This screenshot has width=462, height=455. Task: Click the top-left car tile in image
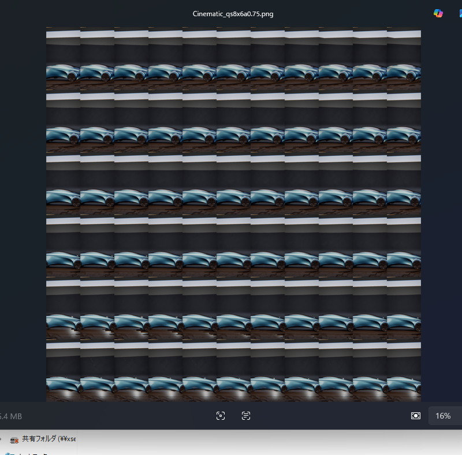click(x=63, y=73)
